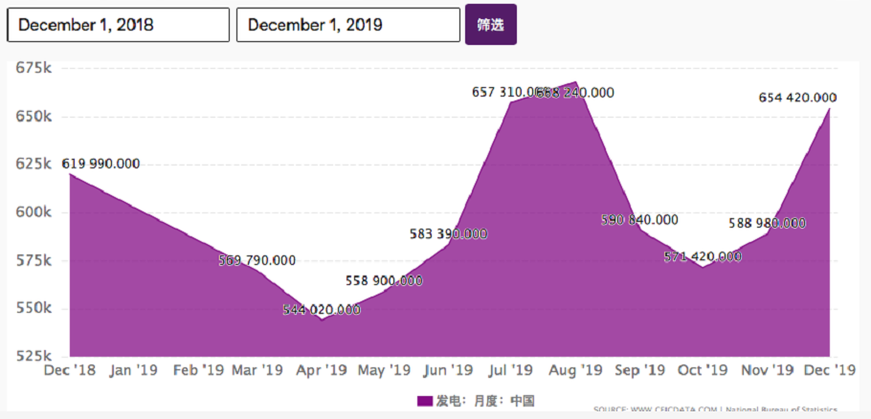Click the data label 571 420.000
The width and height of the screenshot is (871, 419).
(x=703, y=256)
